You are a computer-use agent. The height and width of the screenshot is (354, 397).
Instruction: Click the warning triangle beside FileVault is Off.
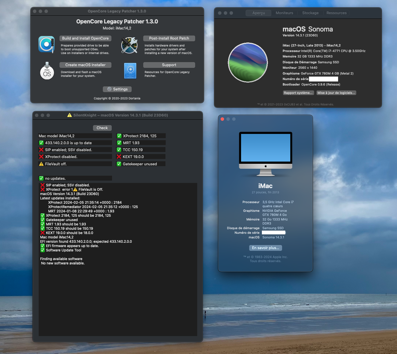click(75, 190)
